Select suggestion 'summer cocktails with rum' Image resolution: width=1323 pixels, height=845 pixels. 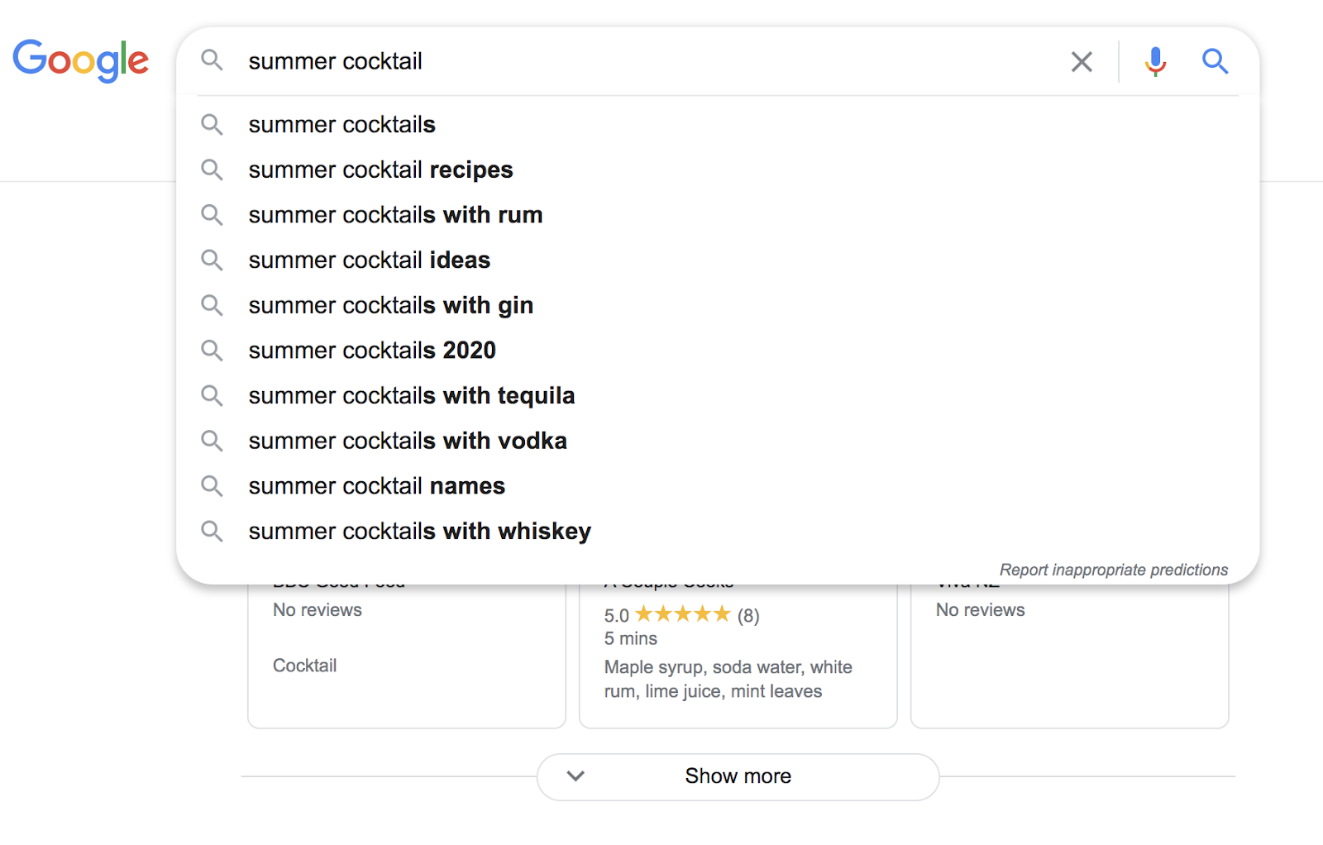coord(395,215)
